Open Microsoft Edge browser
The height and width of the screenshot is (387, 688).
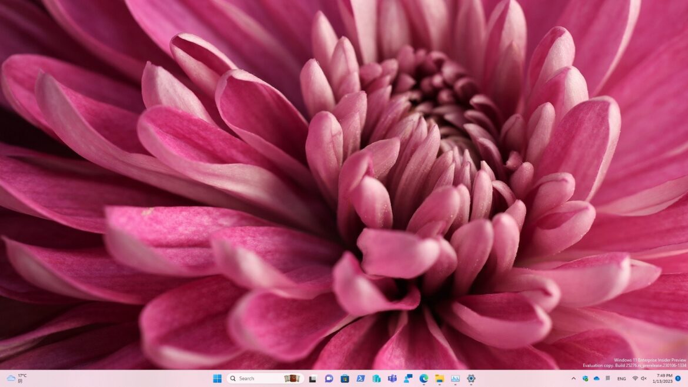point(423,378)
